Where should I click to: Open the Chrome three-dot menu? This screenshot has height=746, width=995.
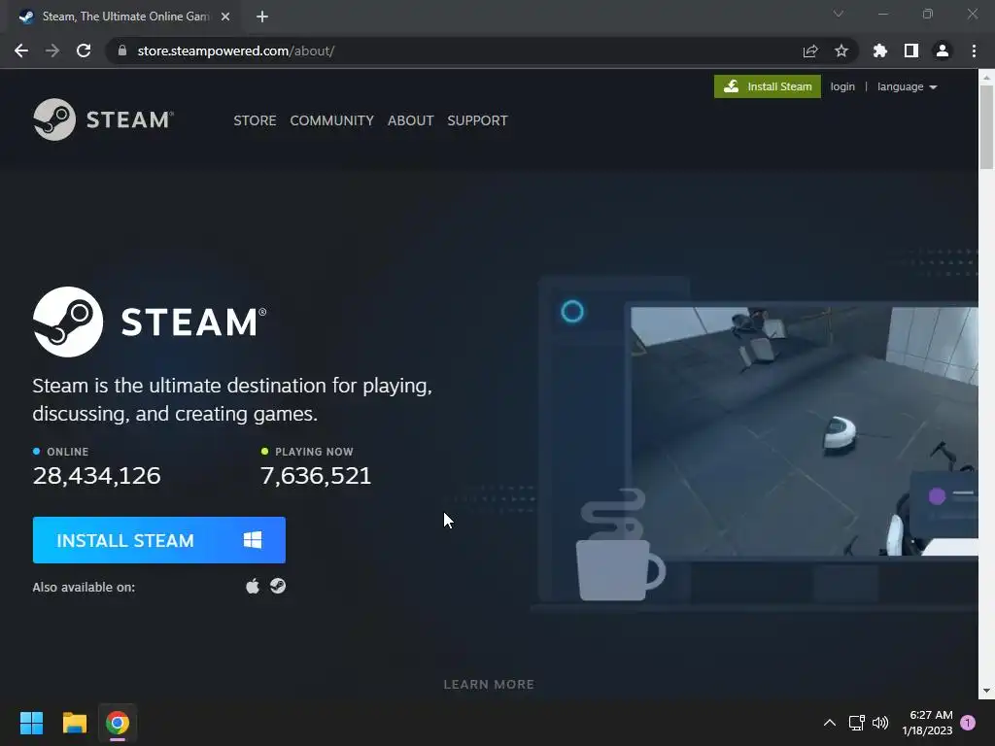coord(974,51)
